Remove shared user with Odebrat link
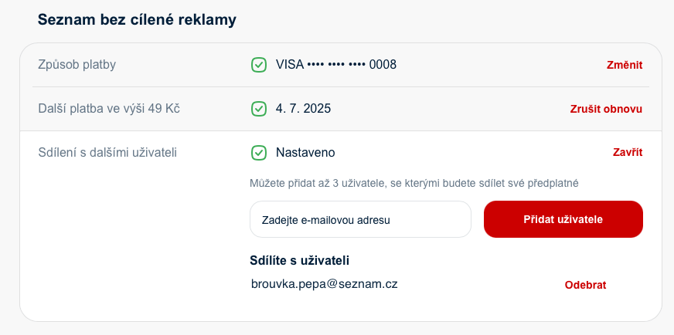The image size is (674, 335). point(585,285)
